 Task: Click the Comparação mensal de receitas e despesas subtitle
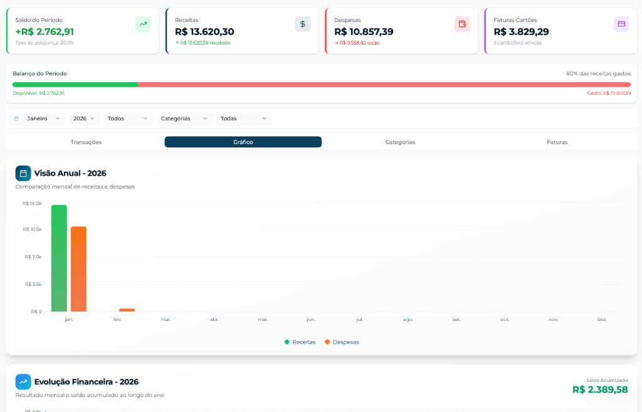pos(75,187)
